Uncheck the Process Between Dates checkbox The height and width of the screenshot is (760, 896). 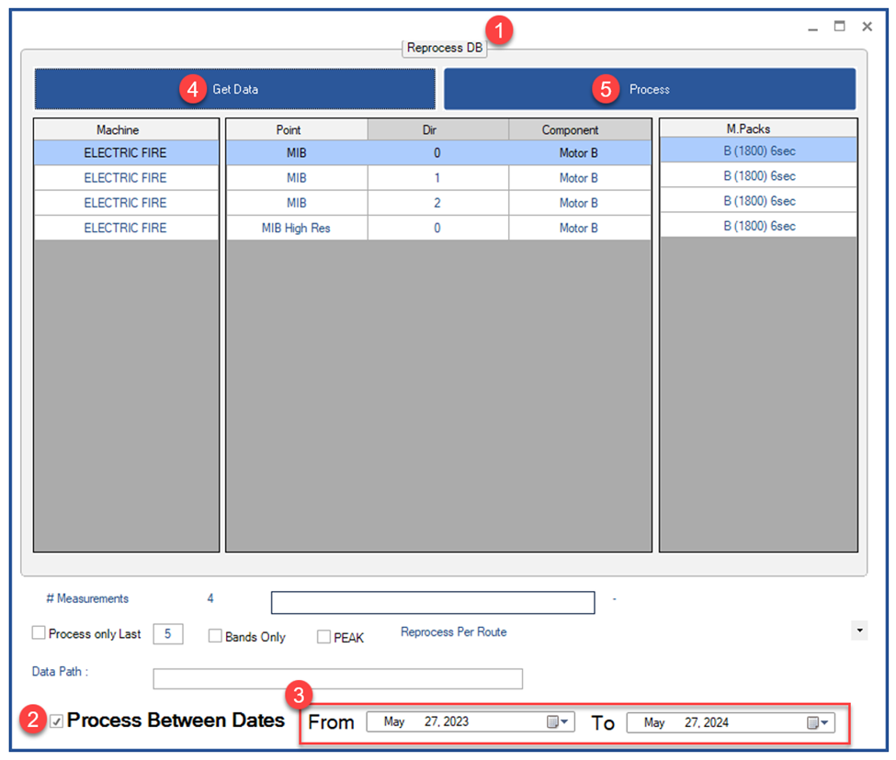57,721
